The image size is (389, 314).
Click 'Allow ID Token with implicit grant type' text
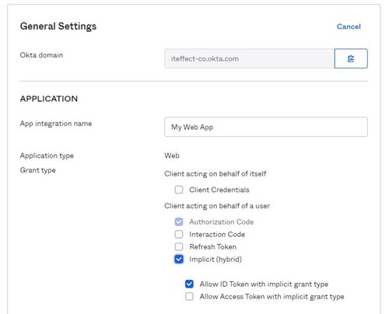[x=264, y=284]
